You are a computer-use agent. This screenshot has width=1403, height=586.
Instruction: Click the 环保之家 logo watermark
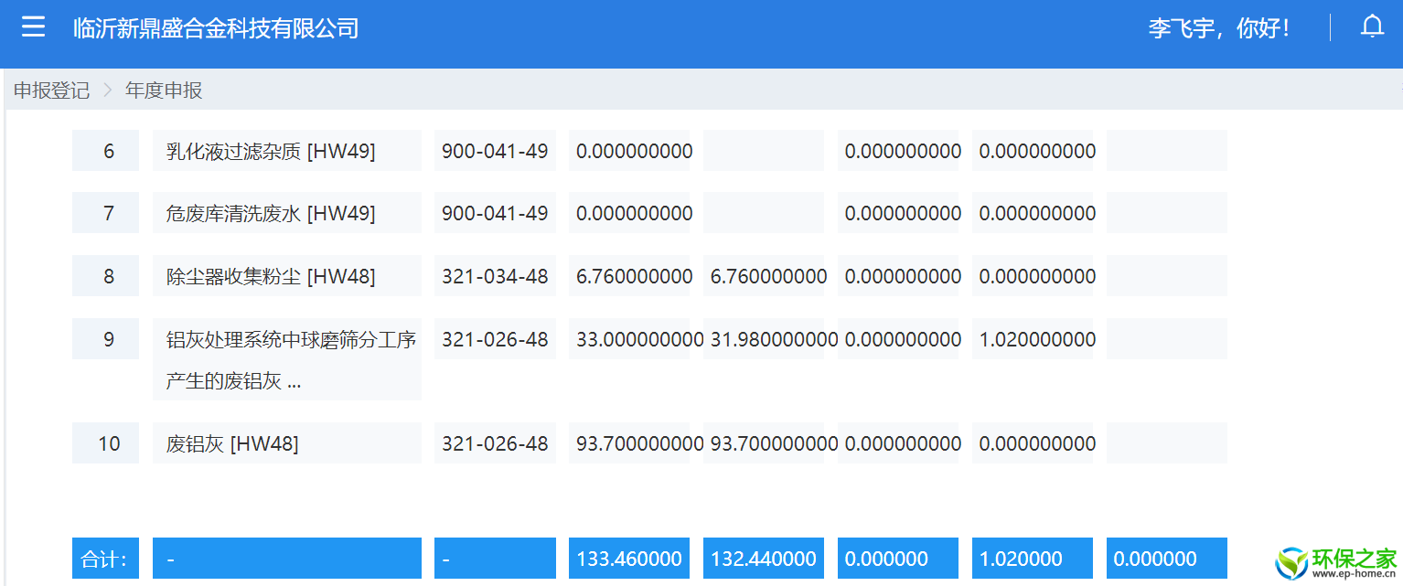1336,562
